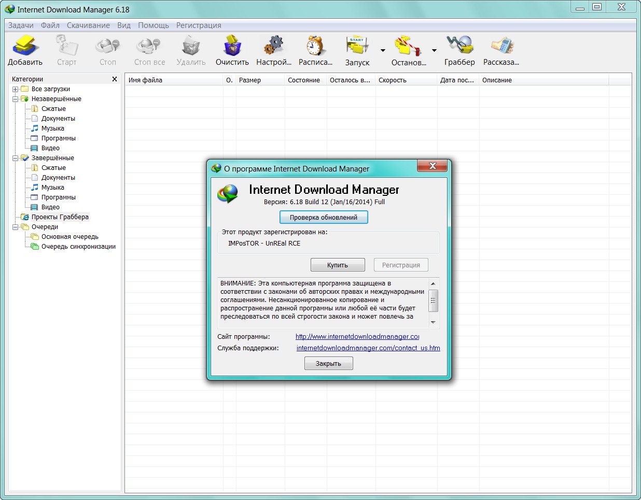Collapse the Завершённые tree node
641x500 pixels.
coord(16,158)
